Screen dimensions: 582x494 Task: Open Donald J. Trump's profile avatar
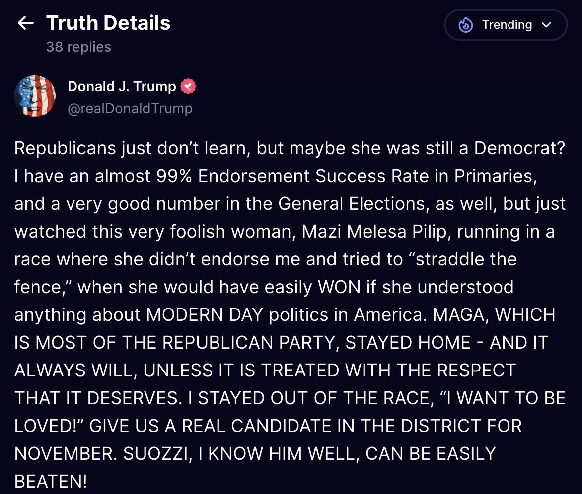[35, 96]
